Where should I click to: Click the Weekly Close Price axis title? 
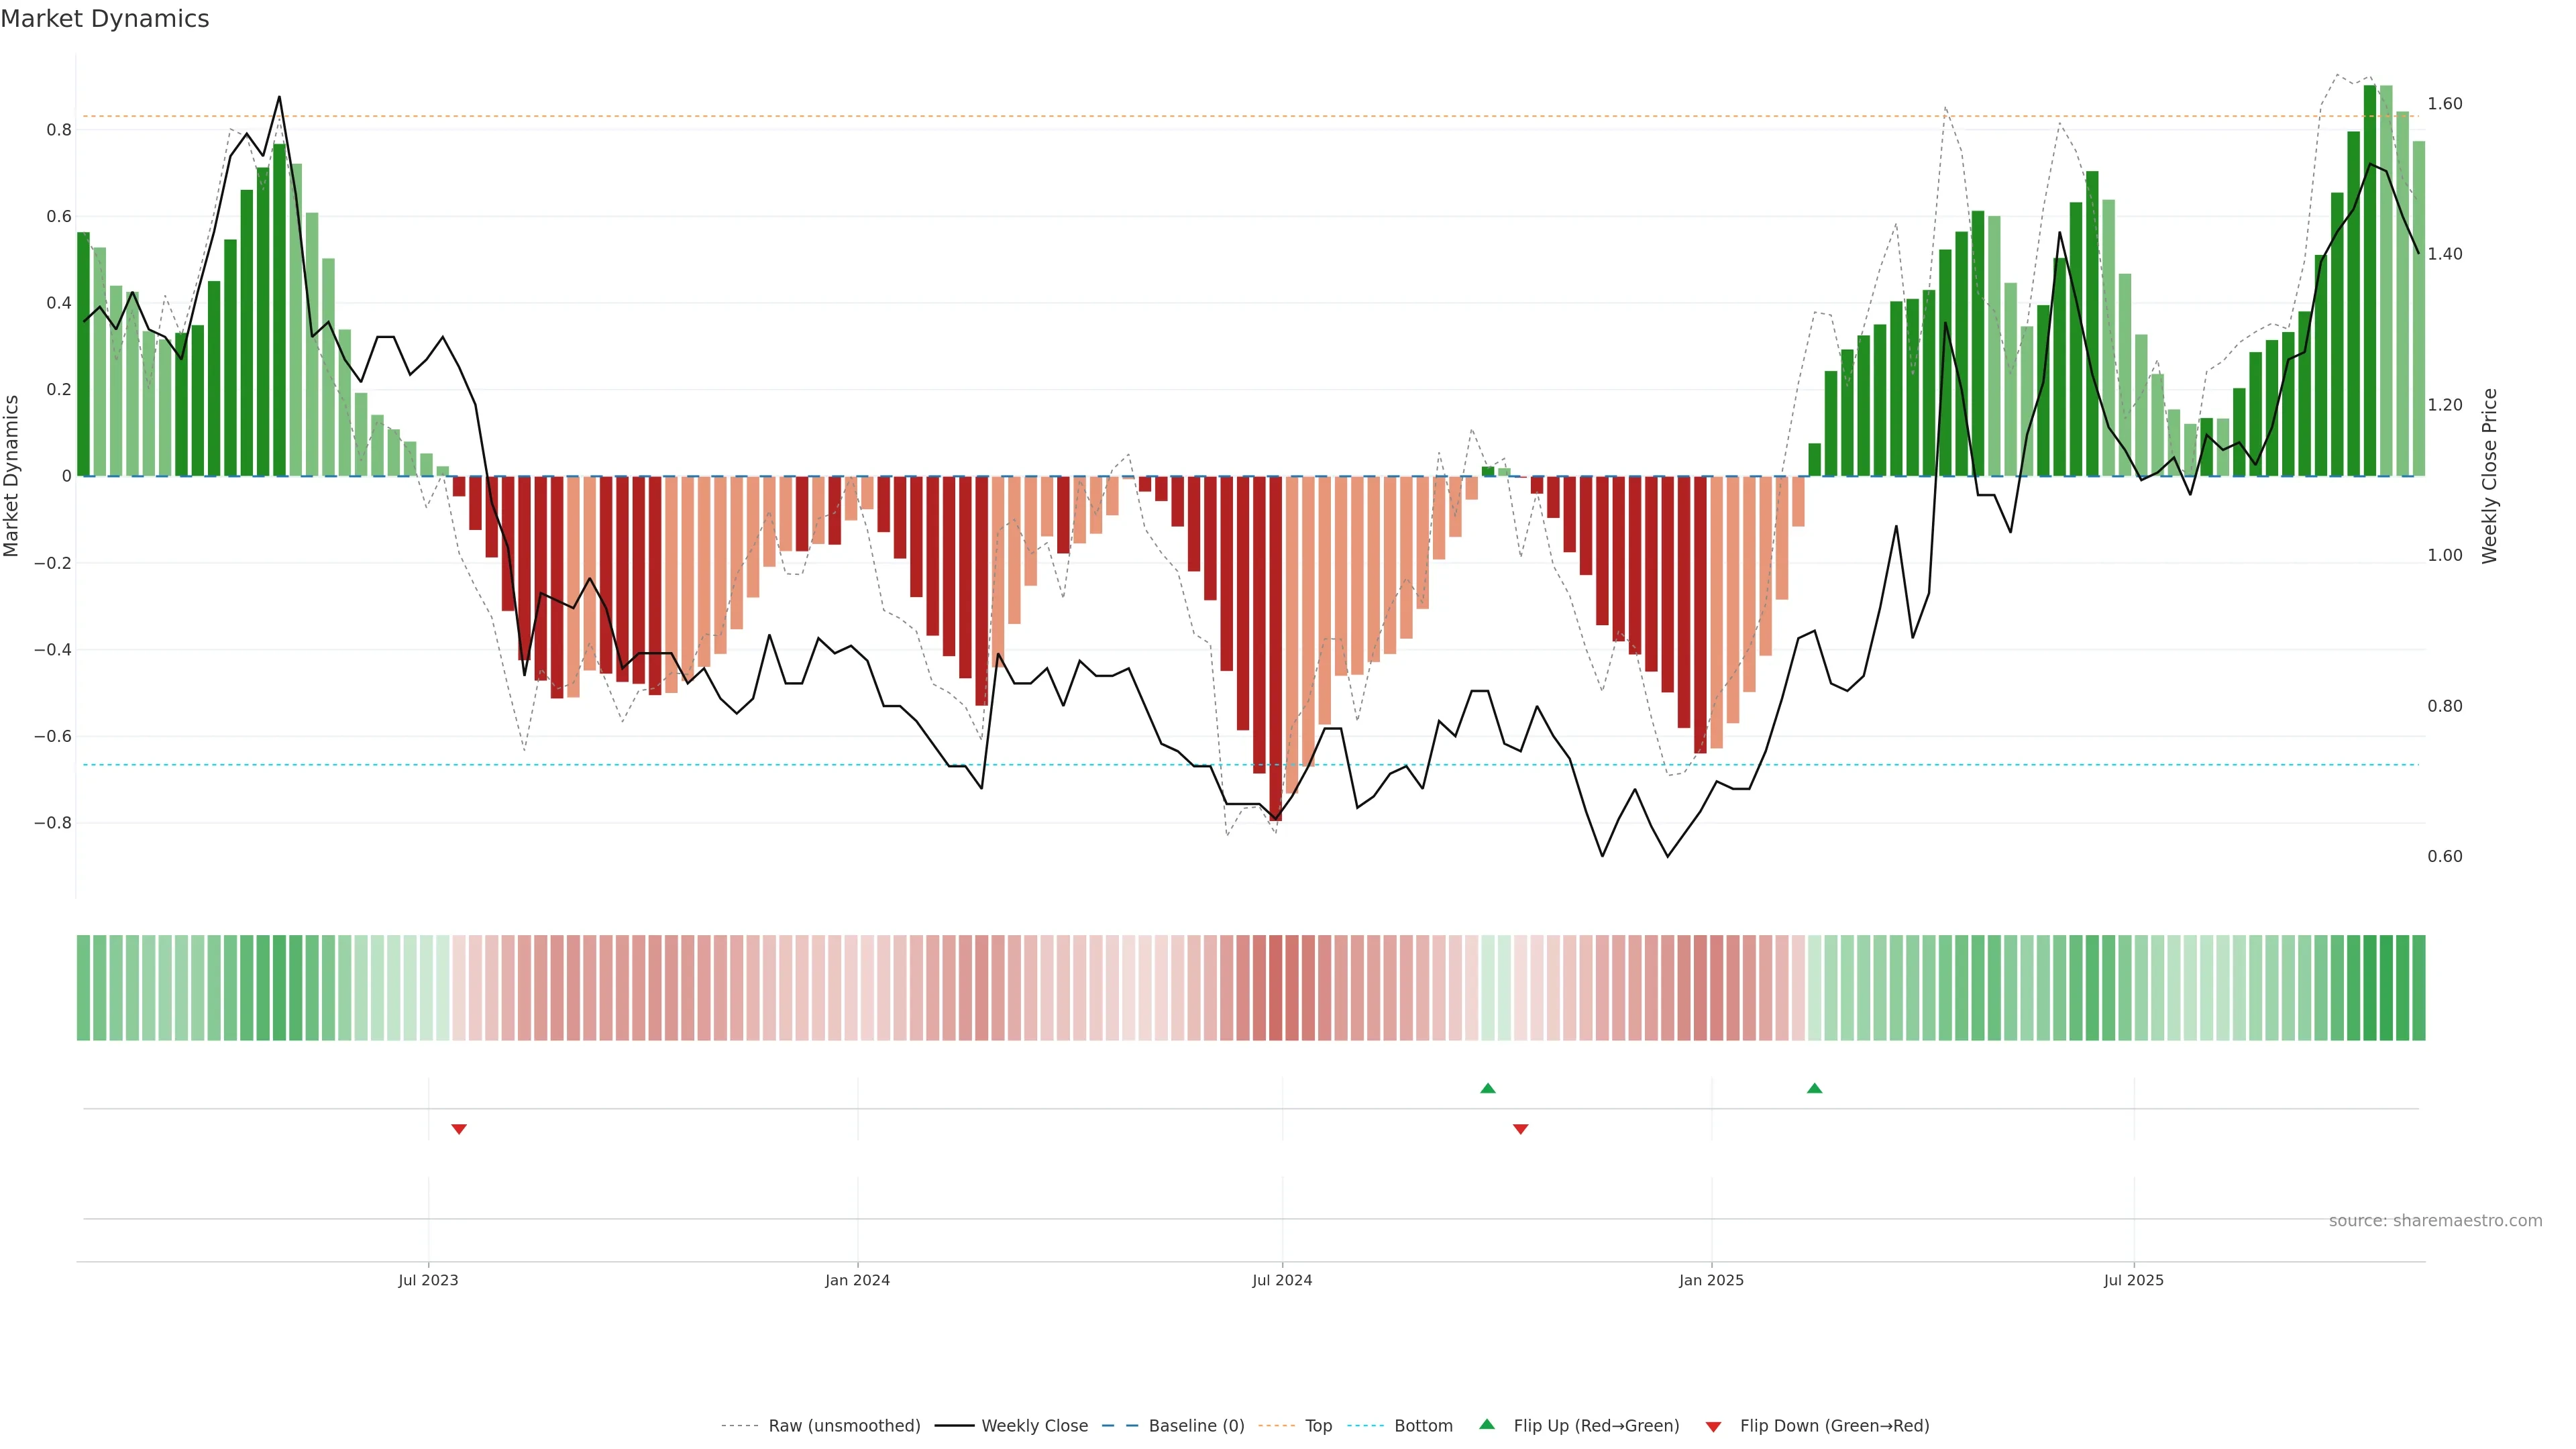[x=2489, y=476]
